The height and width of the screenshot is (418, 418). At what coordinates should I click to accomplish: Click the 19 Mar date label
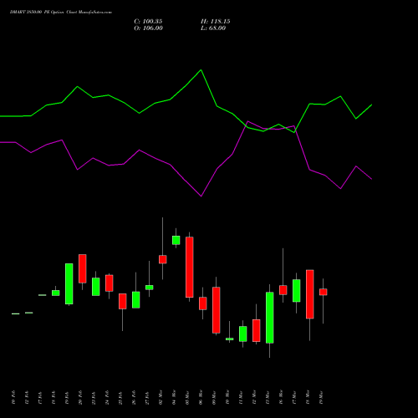pos(321,397)
